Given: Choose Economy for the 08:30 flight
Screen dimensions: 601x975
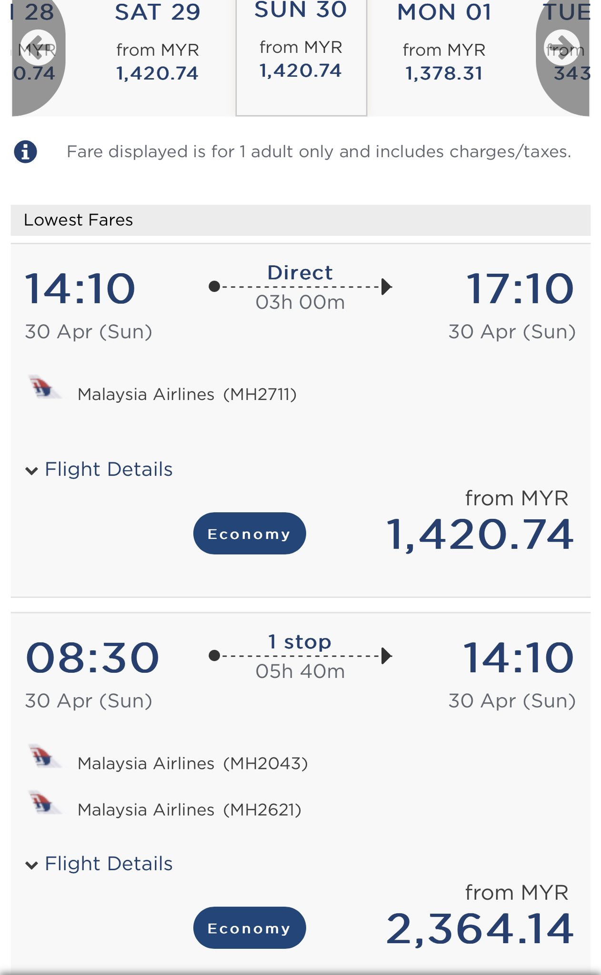Looking at the screenshot, I should pyautogui.click(x=249, y=928).
